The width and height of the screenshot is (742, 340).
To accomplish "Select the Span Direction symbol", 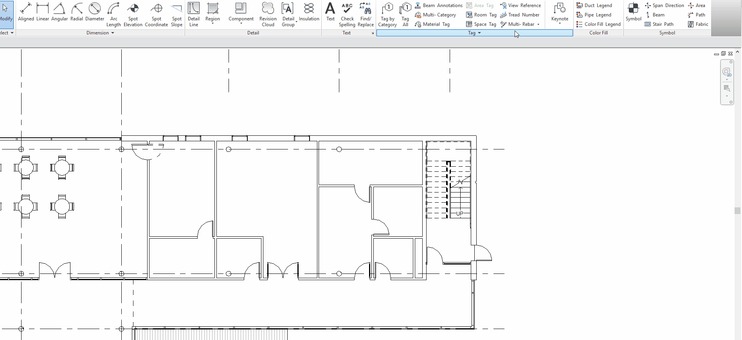I will (x=665, y=5).
